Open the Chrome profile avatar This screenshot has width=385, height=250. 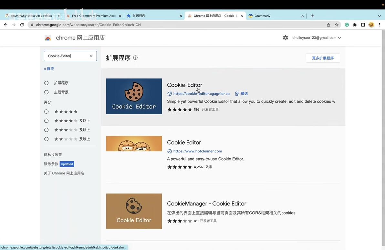pos(371,25)
